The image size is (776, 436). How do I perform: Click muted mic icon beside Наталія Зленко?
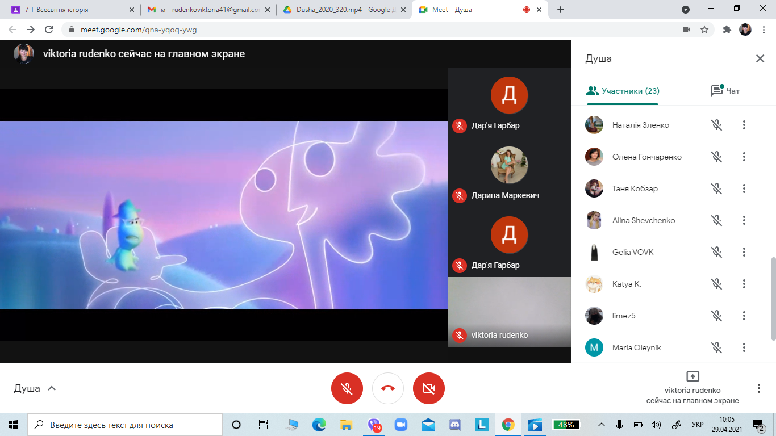(716, 125)
